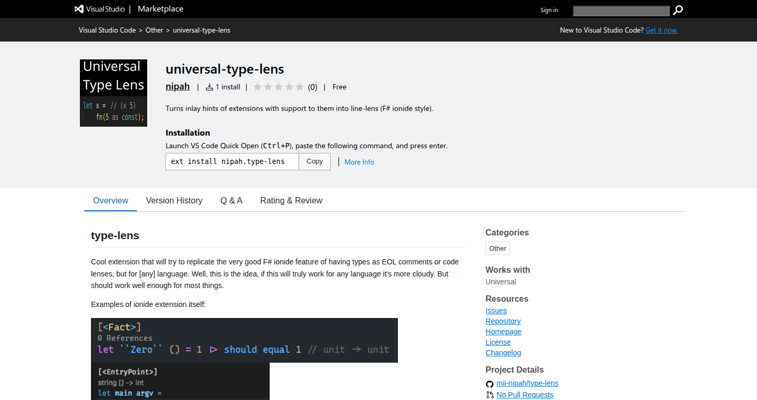Click the (0) rating count
Image resolution: width=757 pixels, height=400 pixels.
pyautogui.click(x=313, y=87)
